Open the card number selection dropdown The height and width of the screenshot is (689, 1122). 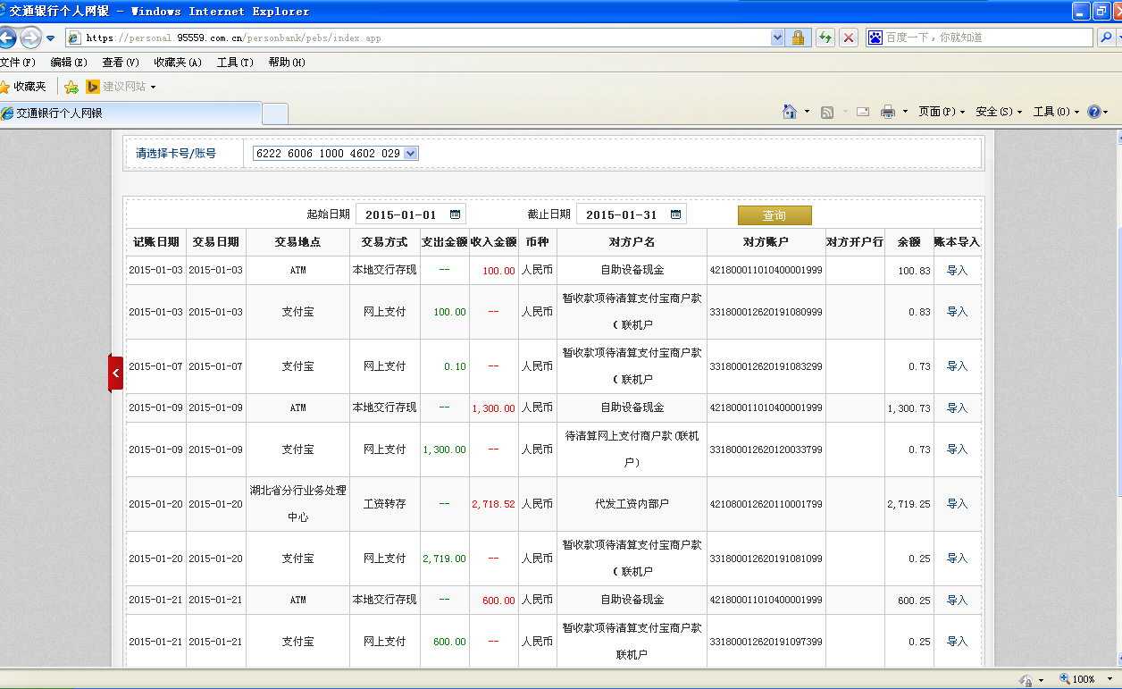[x=411, y=154]
